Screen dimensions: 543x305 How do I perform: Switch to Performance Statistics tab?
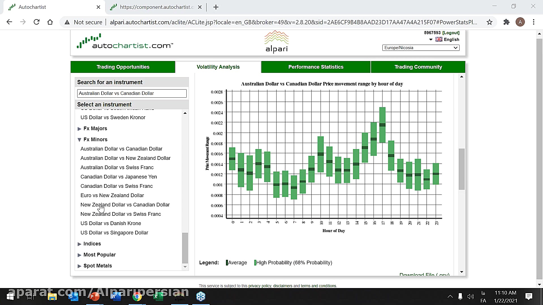[316, 67]
